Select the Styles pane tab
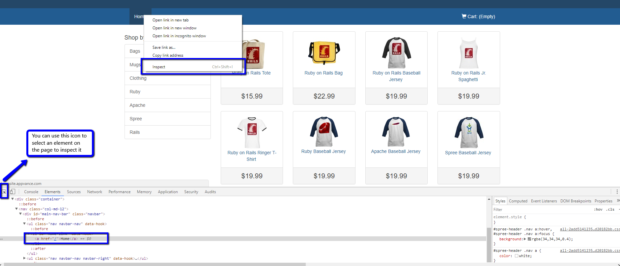 point(500,201)
